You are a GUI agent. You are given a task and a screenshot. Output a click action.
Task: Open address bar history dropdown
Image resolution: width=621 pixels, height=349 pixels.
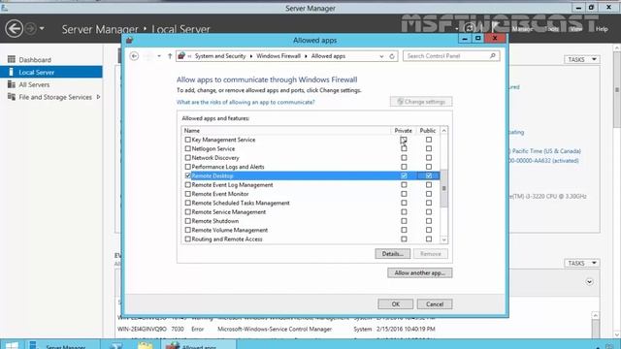point(381,56)
